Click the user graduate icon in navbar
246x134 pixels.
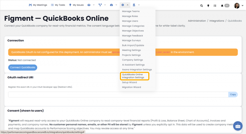(x=134, y=5)
